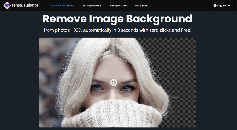
Task: Click the RP logo icon
Action: 7,5
